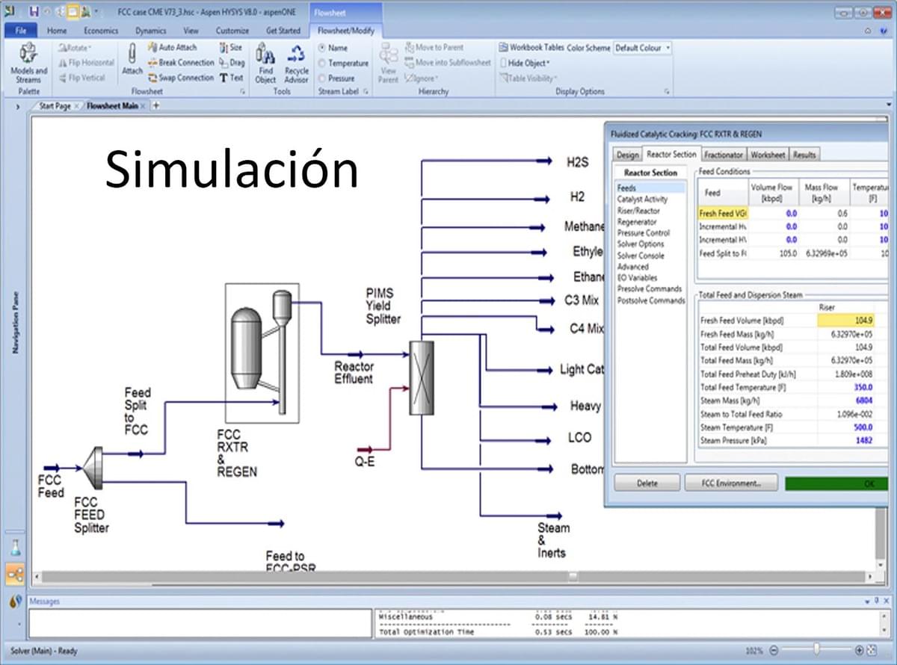Switch to the Dynamics ribbon tab
Screen dimensions: 897x665
(151, 31)
